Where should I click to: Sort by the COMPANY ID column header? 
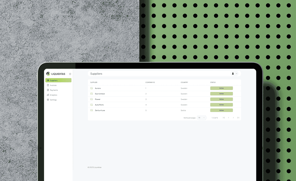pyautogui.click(x=150, y=82)
